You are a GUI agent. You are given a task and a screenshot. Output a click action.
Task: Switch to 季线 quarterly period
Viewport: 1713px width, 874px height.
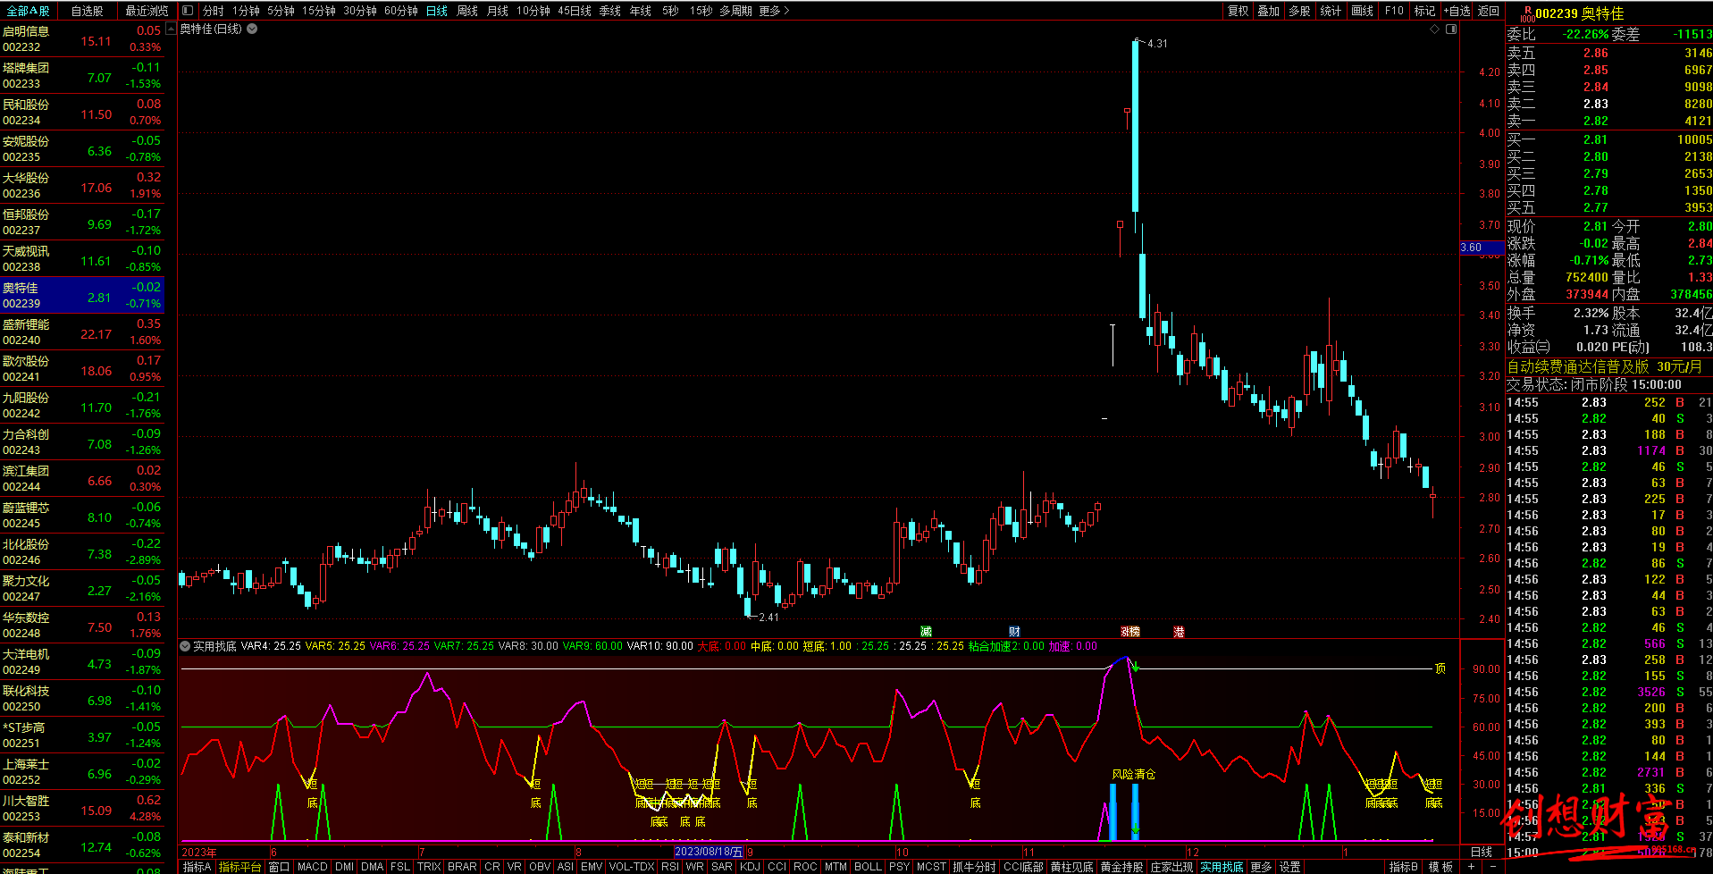click(x=610, y=11)
